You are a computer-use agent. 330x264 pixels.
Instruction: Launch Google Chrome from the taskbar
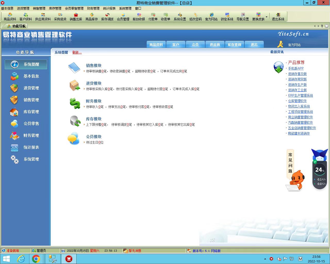pyautogui.click(x=36, y=259)
